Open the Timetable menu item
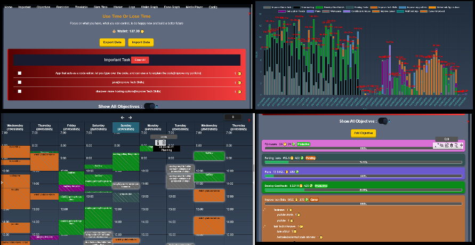 click(81, 7)
